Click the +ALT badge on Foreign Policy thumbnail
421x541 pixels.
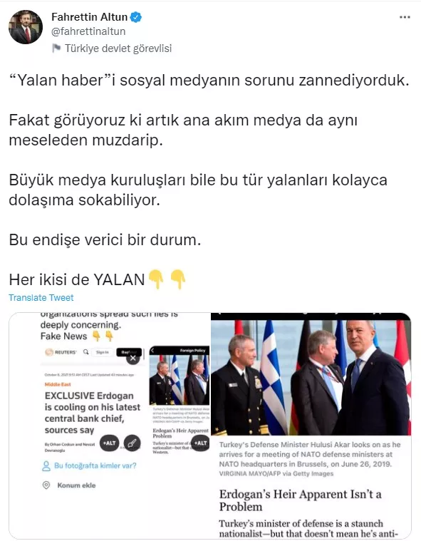(201, 443)
